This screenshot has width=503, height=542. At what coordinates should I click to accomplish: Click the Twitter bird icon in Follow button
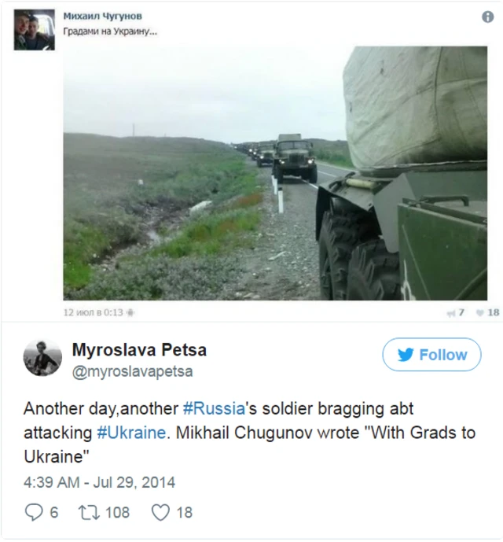(406, 355)
